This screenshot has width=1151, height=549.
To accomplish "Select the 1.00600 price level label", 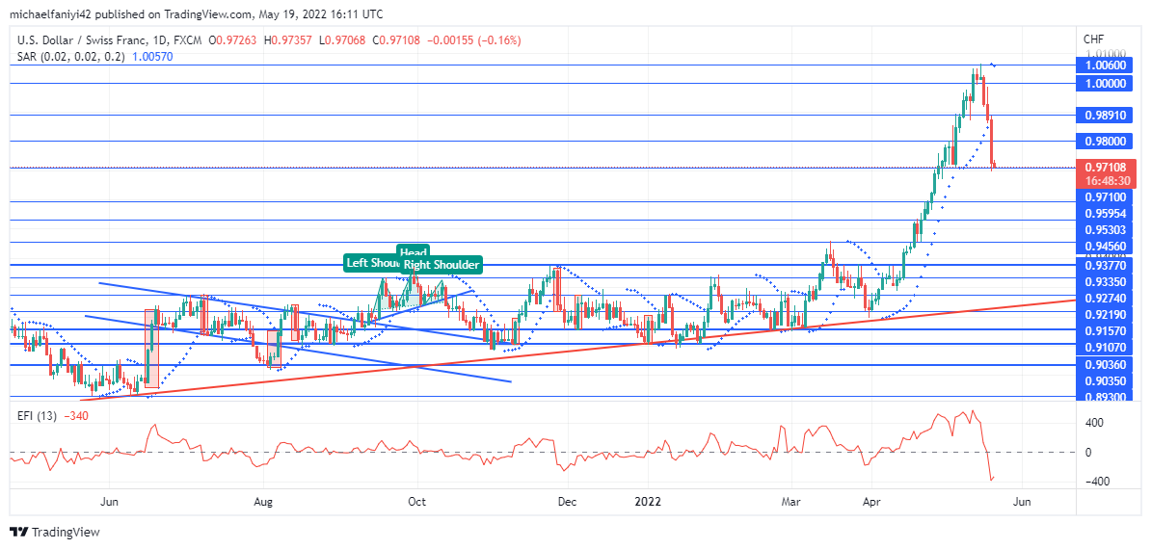I will pos(1105,65).
